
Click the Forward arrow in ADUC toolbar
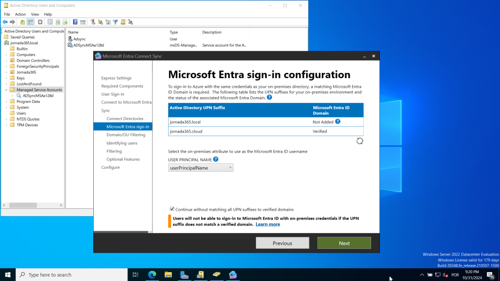coord(12,22)
